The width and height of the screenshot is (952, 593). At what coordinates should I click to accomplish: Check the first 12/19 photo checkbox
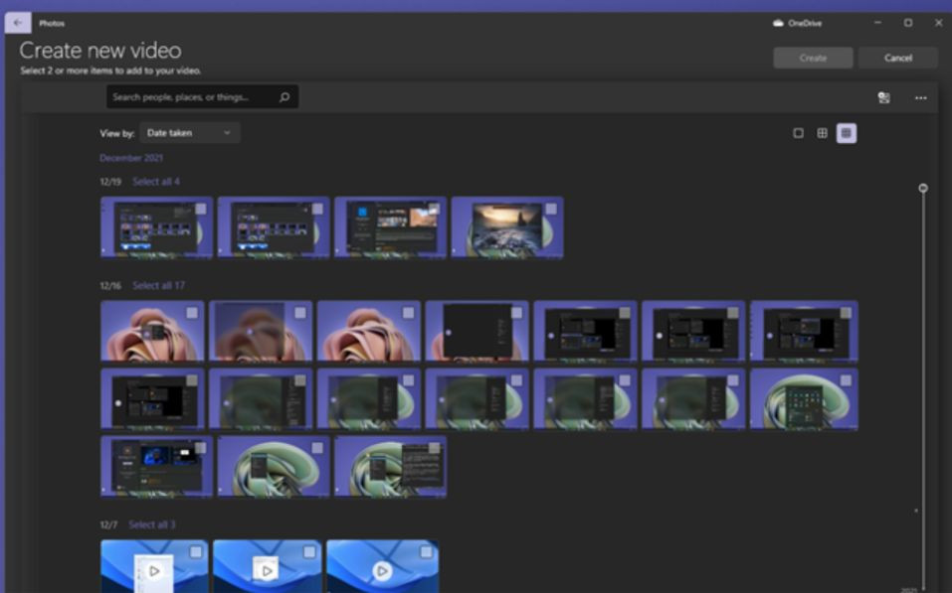click(201, 209)
